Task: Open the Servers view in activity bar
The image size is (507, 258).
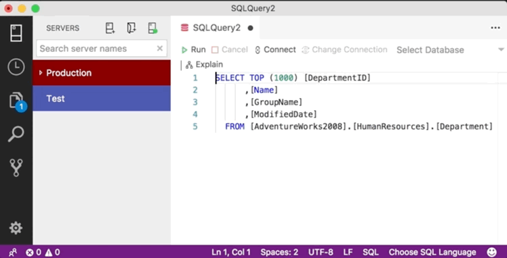Action: 16,33
